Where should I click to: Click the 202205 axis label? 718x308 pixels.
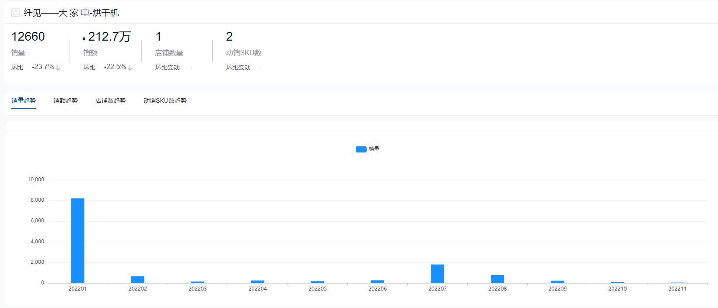coord(317,289)
